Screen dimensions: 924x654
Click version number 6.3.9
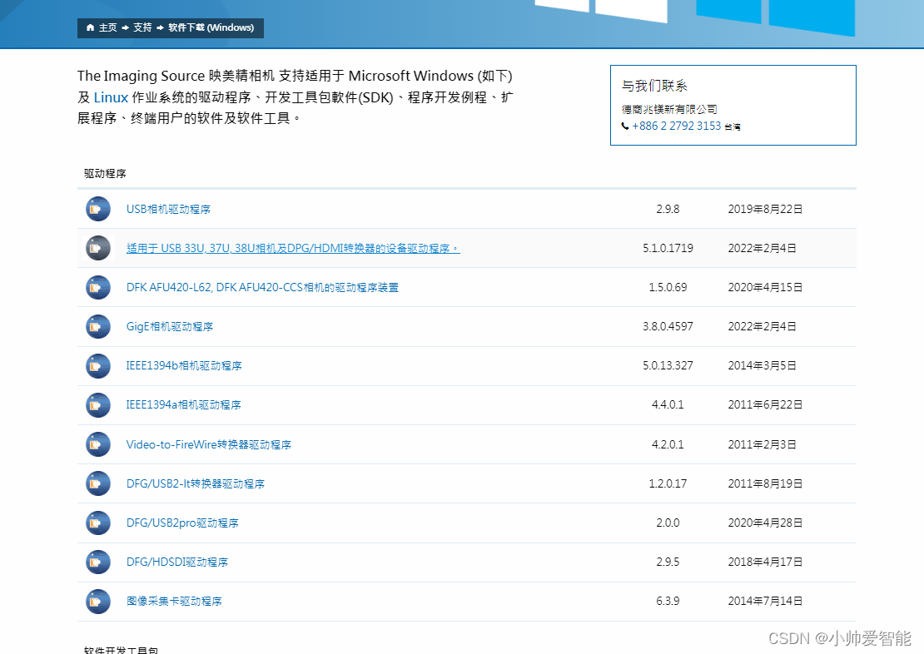coord(668,601)
